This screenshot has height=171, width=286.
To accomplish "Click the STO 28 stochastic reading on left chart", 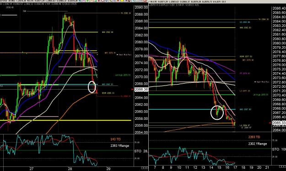I will (x=141, y=151).
